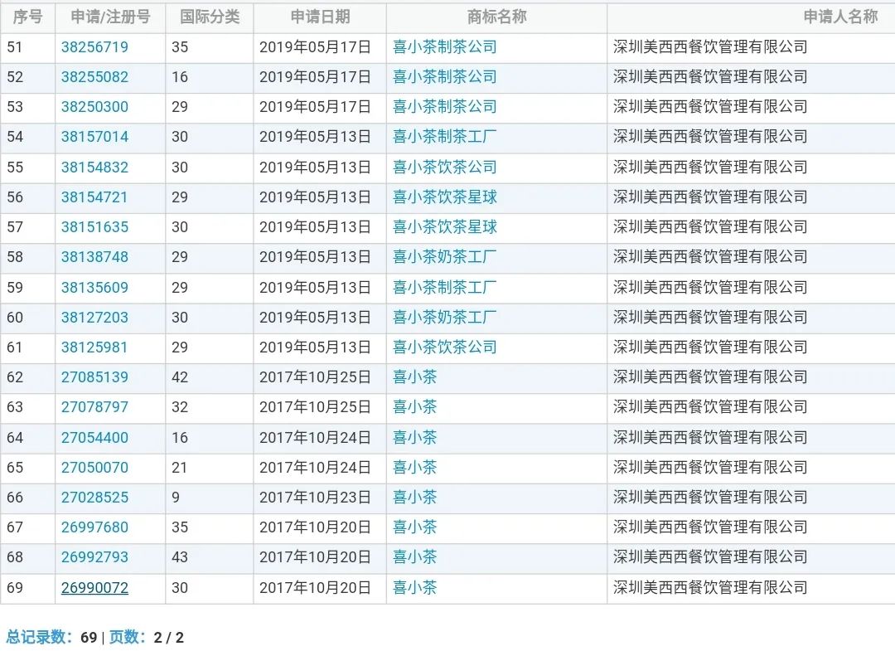Open application number 27078797
Viewport: 895px width, 651px height.
[x=94, y=407]
